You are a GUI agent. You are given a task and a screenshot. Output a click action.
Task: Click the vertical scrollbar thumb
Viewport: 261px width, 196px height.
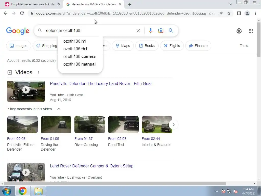(x=259, y=40)
